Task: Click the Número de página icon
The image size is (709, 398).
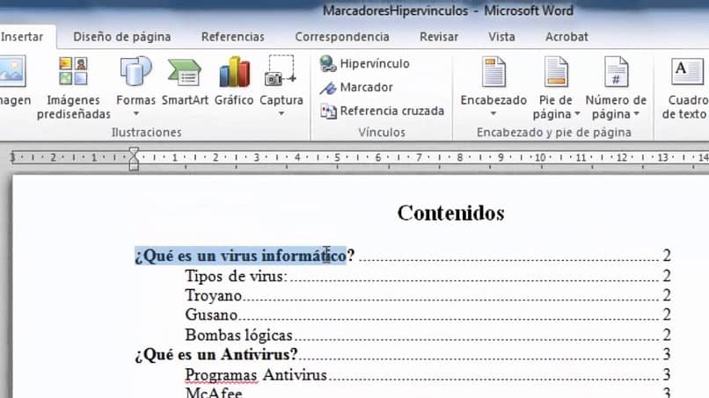Action: pos(616,72)
